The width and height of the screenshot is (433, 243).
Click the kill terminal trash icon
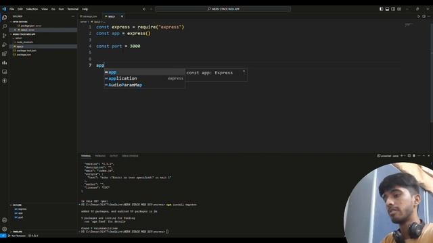(414, 156)
